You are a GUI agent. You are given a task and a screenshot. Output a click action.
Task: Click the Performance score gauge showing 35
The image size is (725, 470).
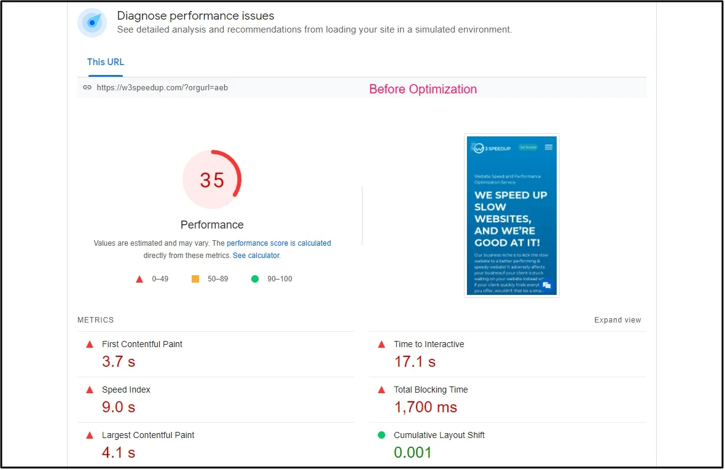[x=212, y=180]
